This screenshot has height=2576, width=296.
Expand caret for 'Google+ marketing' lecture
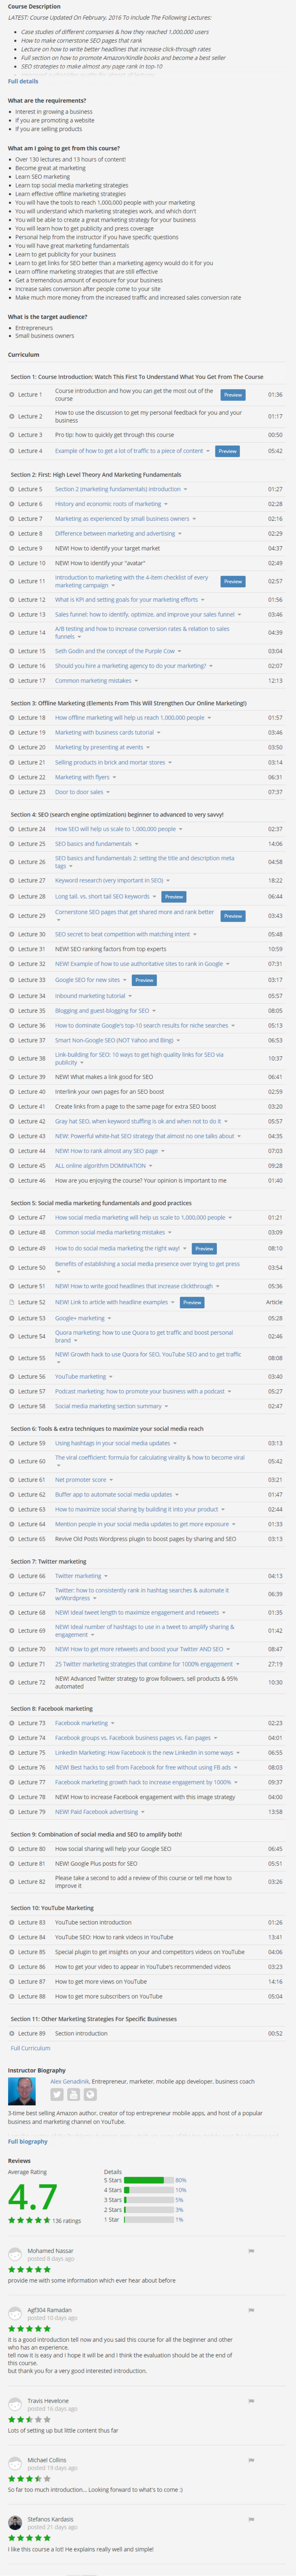110,1318
